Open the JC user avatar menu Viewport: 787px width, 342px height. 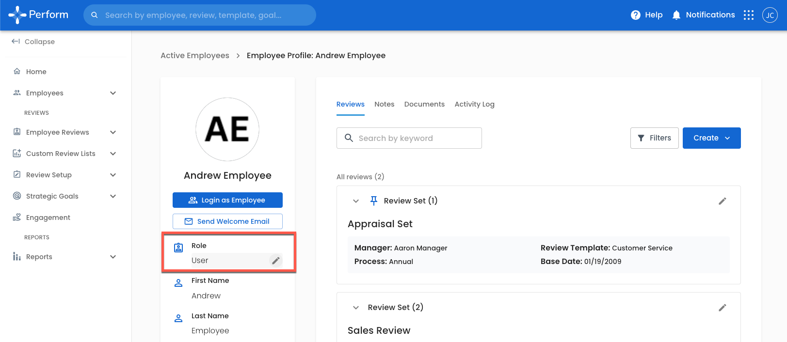[770, 15]
